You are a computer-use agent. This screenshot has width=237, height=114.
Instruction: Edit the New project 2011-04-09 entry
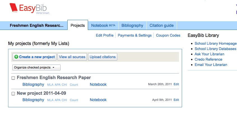pyautogui.click(x=176, y=100)
